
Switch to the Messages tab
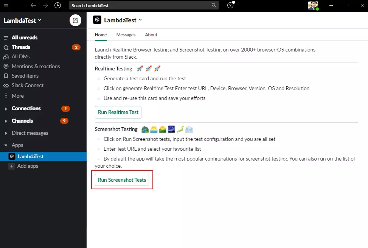(126, 34)
